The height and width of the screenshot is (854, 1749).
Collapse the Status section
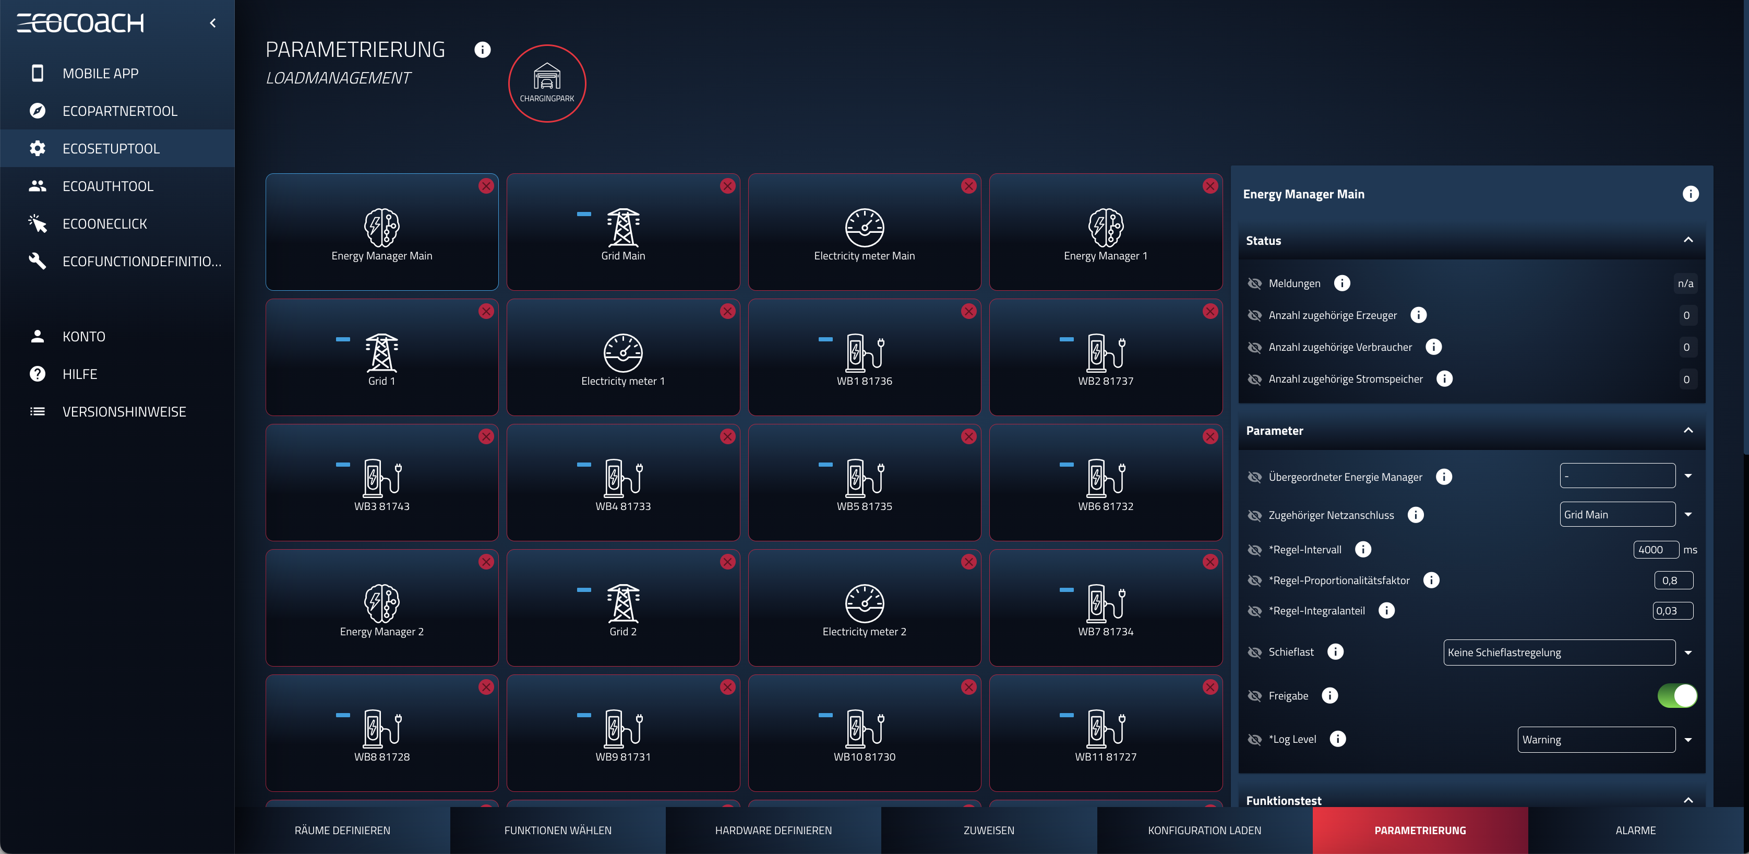coord(1688,240)
